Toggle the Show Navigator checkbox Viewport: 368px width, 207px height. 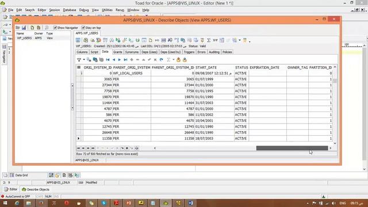(x=55, y=28)
